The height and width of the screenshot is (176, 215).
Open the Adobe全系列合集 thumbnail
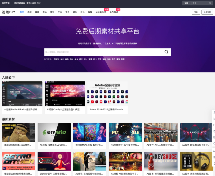click(x=107, y=94)
